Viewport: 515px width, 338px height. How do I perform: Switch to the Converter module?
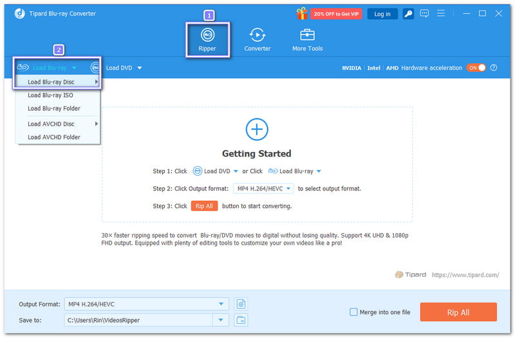click(x=257, y=39)
